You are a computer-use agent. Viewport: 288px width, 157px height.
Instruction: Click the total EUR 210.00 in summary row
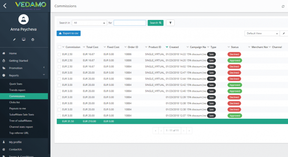point(89,121)
